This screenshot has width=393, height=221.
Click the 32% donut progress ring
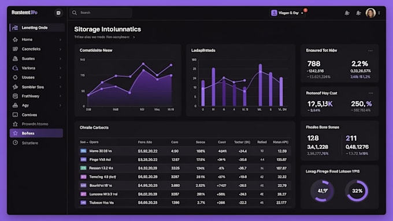tap(357, 191)
